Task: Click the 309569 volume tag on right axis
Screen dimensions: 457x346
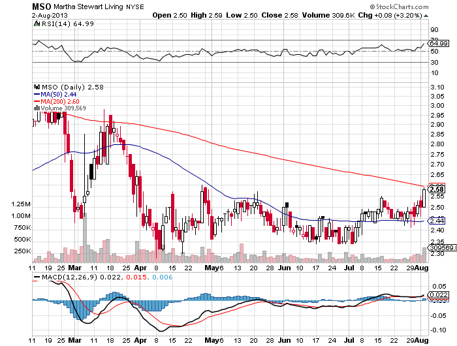Action: point(442,247)
